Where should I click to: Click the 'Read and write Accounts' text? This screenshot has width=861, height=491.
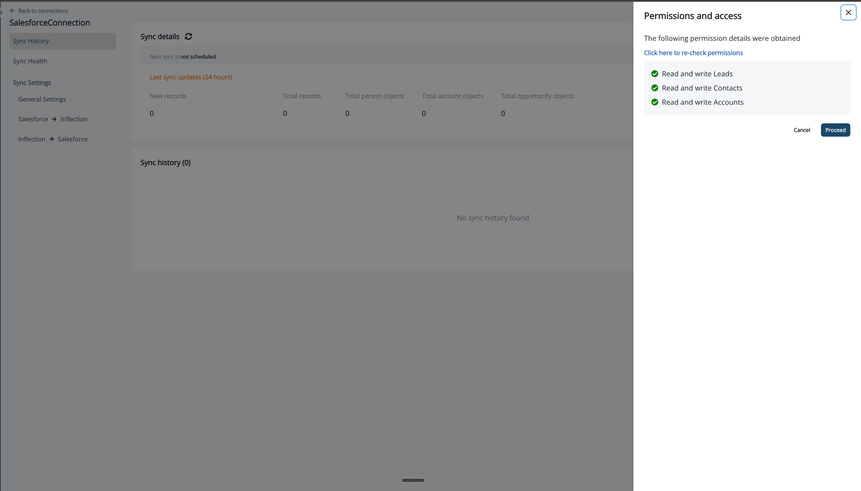[x=702, y=102]
